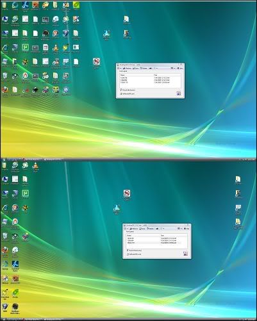
Task: Sort by Time column in lower DesktopOK
Action: [174, 236]
